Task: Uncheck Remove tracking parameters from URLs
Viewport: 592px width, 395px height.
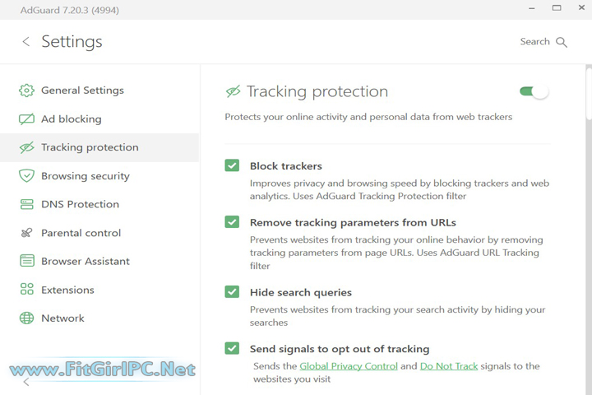Action: [x=232, y=222]
